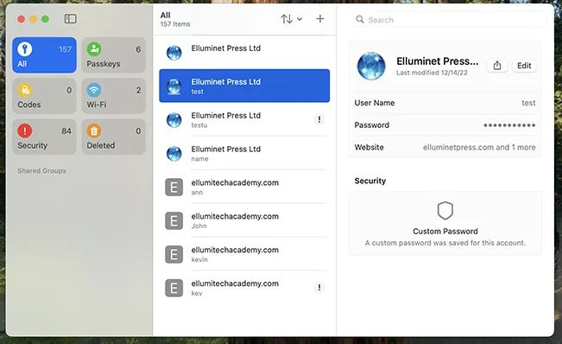Click the E icon of ann entry
The height and width of the screenshot is (344, 562).
[174, 188]
